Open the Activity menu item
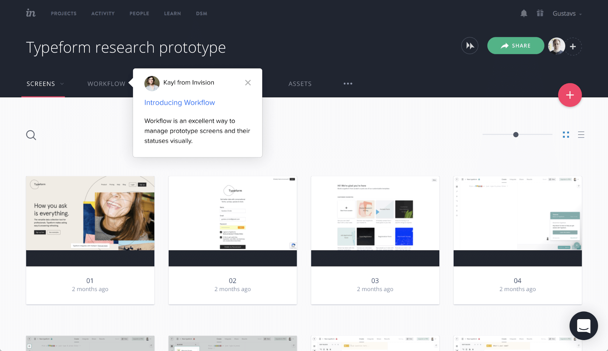Image resolution: width=608 pixels, height=351 pixels. coord(103,14)
